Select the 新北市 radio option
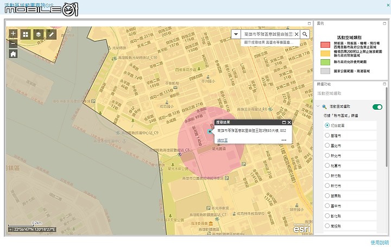Viewport: 391px width, 247px height. coord(327,155)
